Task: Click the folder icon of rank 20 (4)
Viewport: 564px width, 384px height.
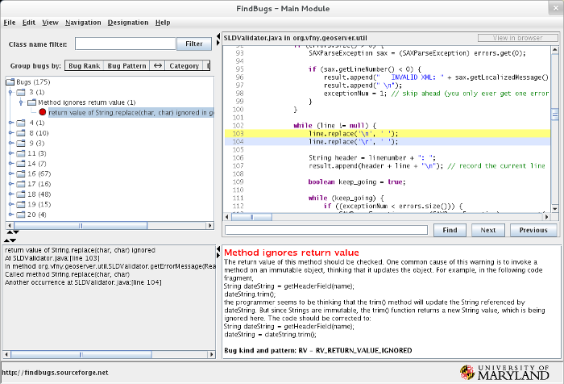Action: point(21,215)
